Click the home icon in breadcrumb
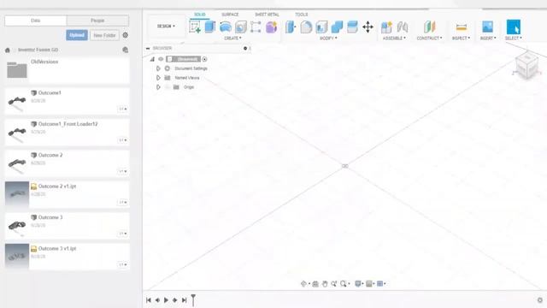The image size is (547, 308). (8, 50)
